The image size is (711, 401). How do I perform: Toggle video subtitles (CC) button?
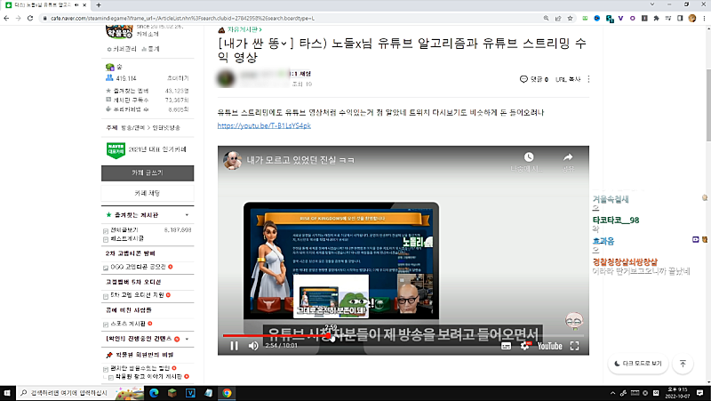click(506, 346)
